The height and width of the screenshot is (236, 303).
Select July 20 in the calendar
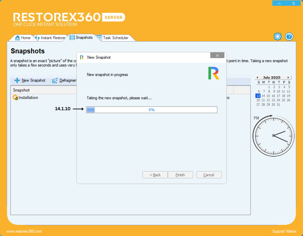[258, 100]
